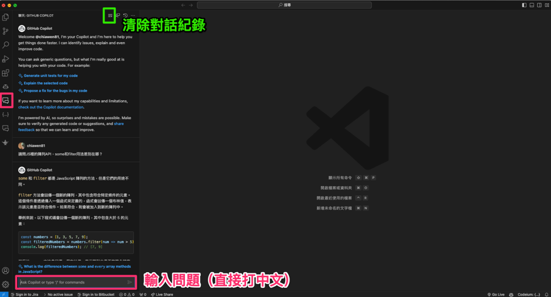Go back with the title bar arrow
Image resolution: width=551 pixels, height=297 pixels.
pos(183,5)
